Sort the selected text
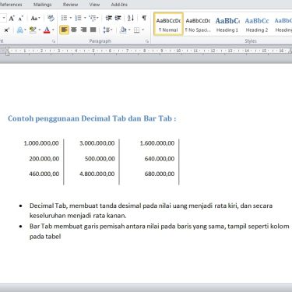Viewport: 292px width, 292px height. coord(131,18)
